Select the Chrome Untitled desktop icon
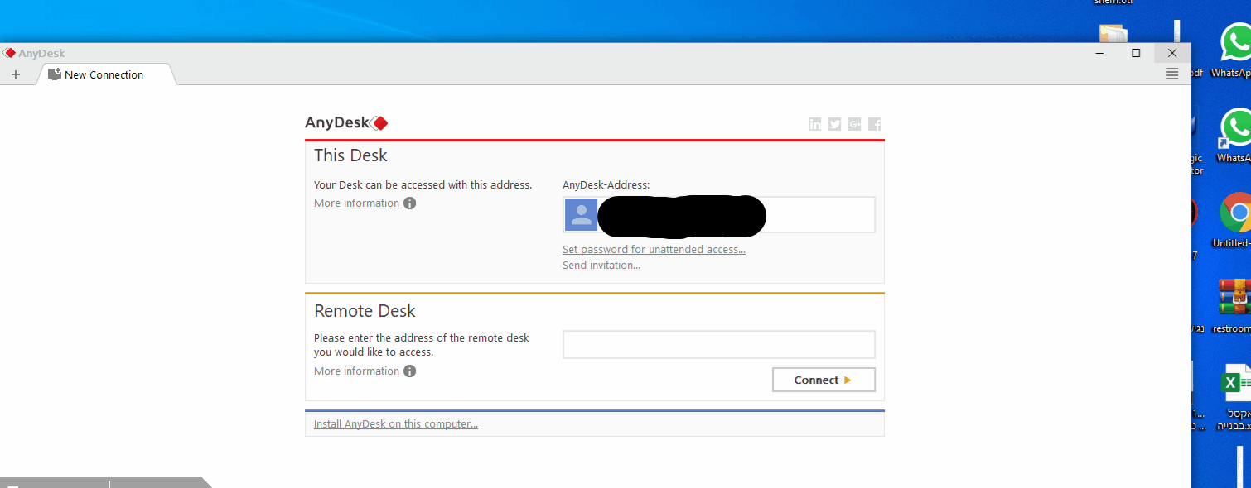The width and height of the screenshot is (1251, 488). (x=1234, y=220)
